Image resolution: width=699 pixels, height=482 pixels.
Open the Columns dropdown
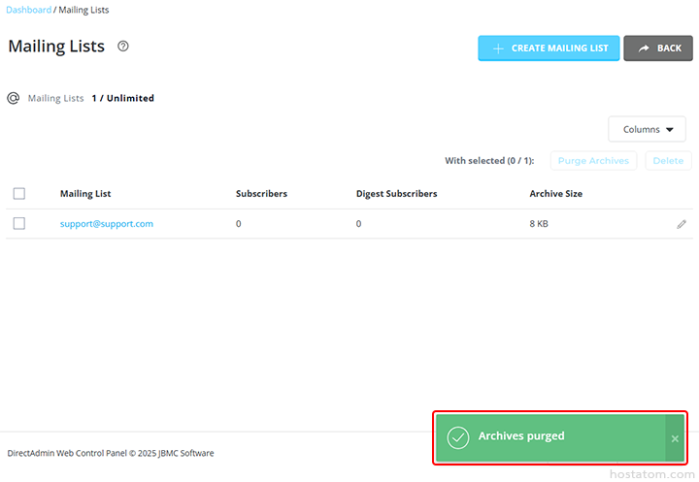click(647, 129)
